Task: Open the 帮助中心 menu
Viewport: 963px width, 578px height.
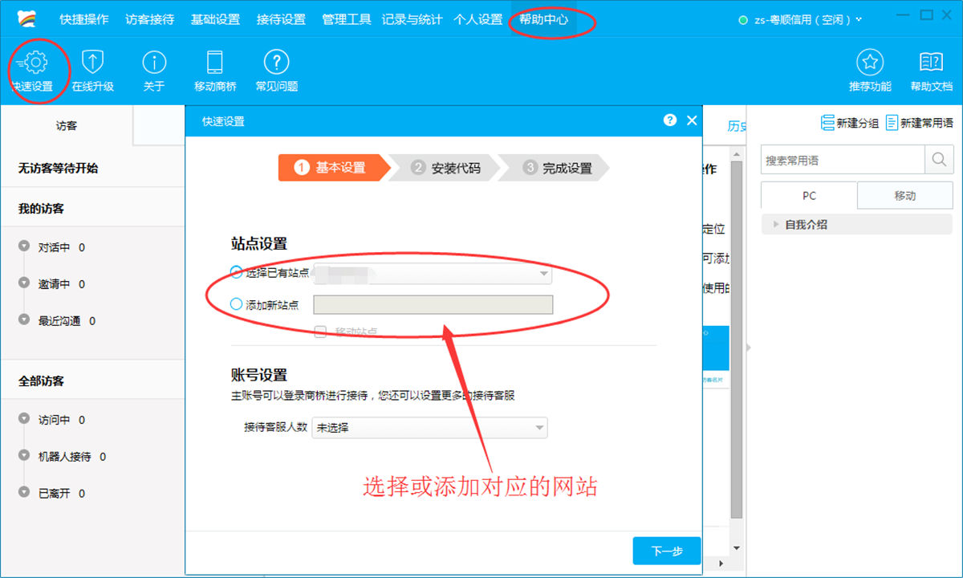Action: point(543,19)
